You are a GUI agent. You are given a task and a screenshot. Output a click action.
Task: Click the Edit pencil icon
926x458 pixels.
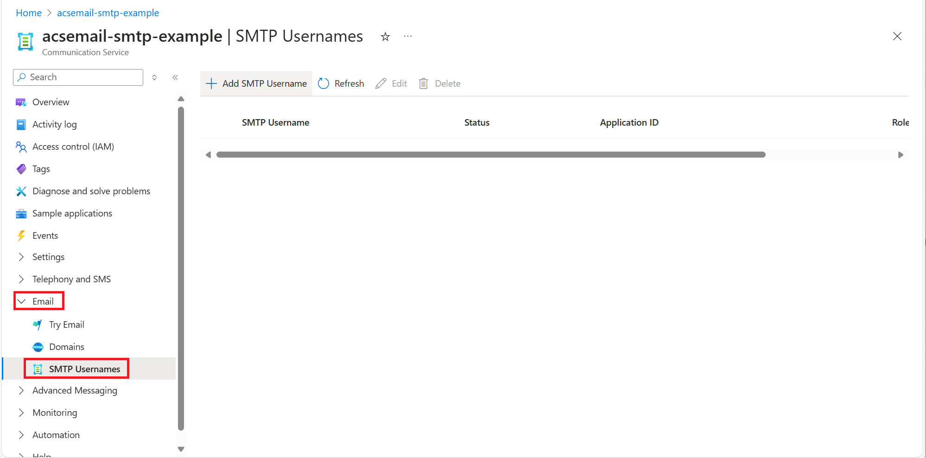point(381,83)
